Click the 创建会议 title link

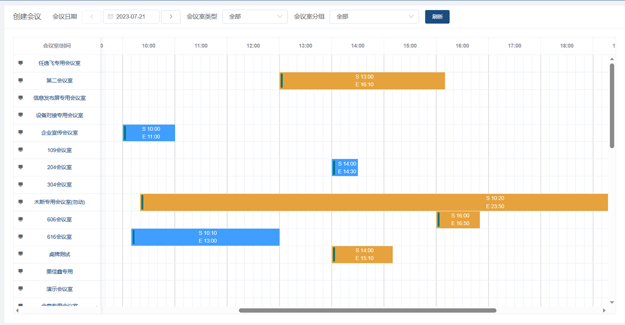point(27,17)
